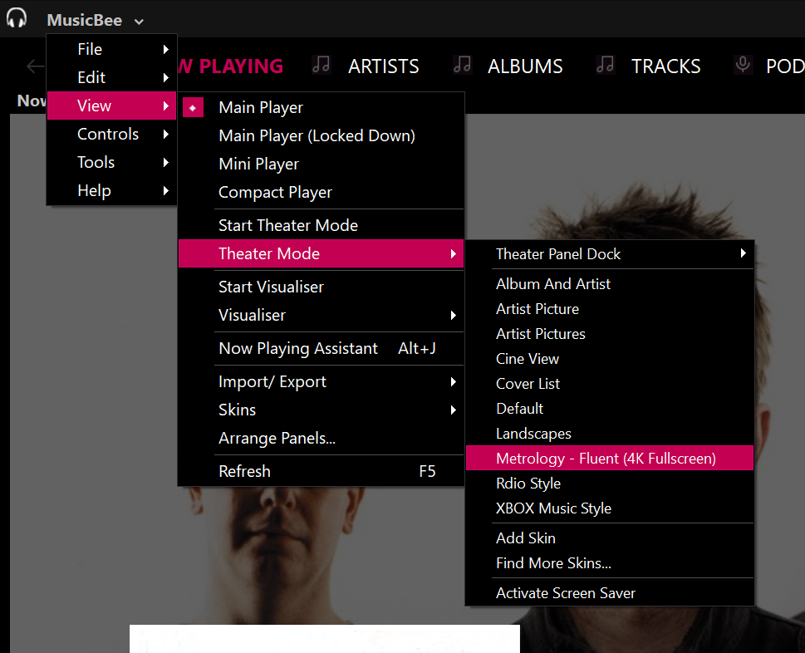
Task: Click Add Skin
Action: coord(610,538)
